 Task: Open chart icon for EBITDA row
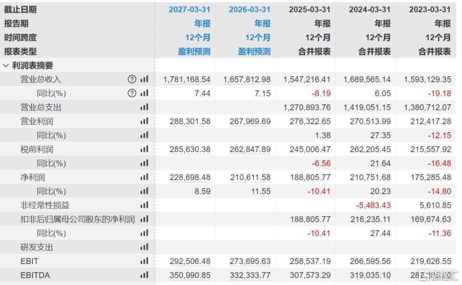pyautogui.click(x=144, y=275)
